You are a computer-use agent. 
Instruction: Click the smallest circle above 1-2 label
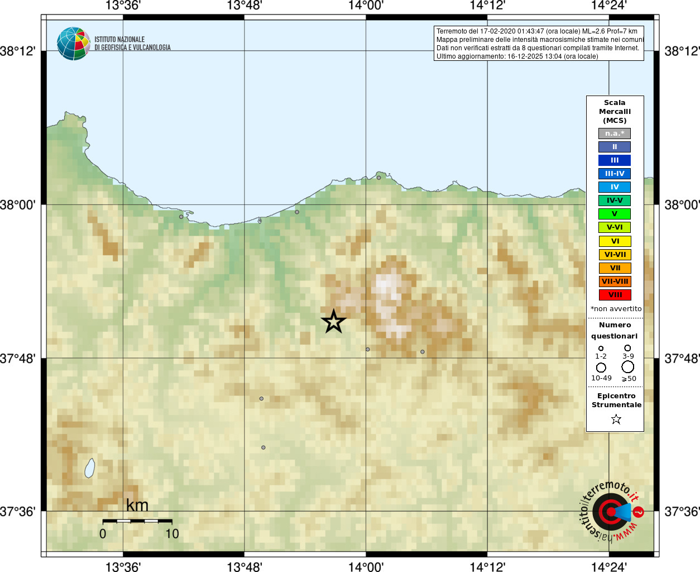pyautogui.click(x=601, y=348)
